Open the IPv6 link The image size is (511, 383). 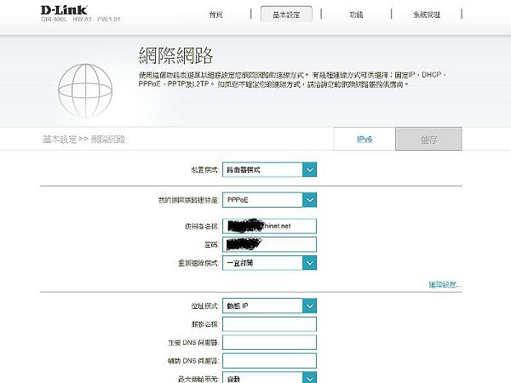[365, 139]
